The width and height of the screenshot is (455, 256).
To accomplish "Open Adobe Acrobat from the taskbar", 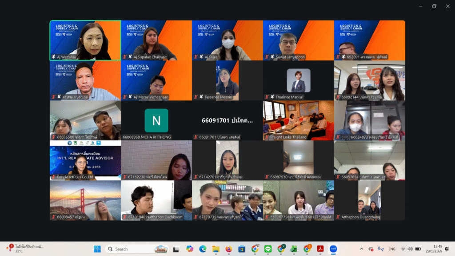I will click(320, 249).
